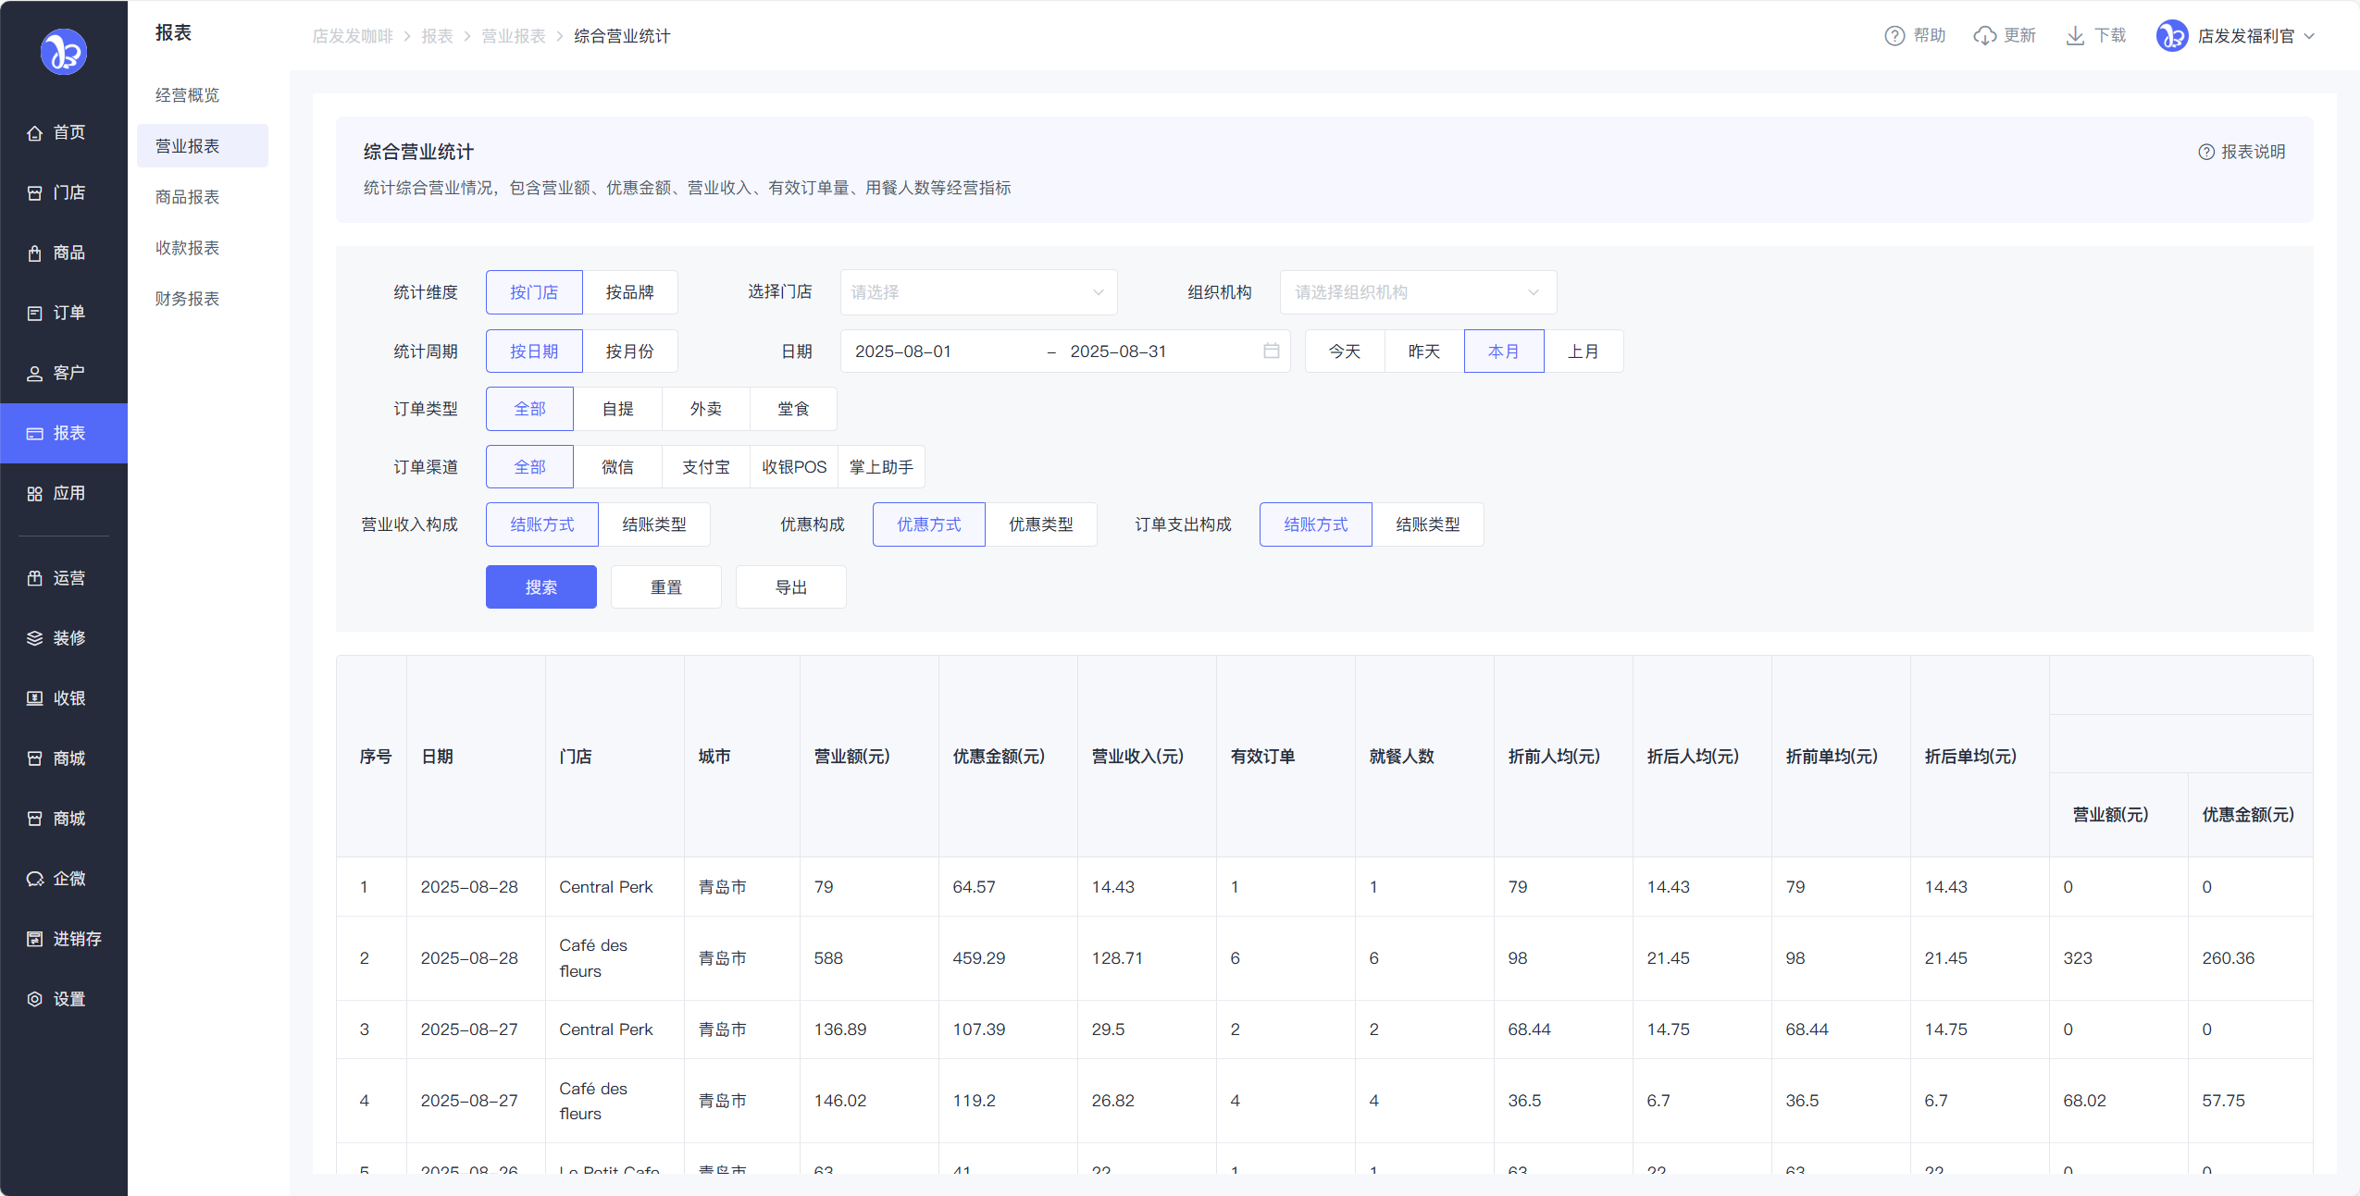This screenshot has height=1196, width=2360.
Task: Open the 首页 home icon
Action: [x=35, y=133]
